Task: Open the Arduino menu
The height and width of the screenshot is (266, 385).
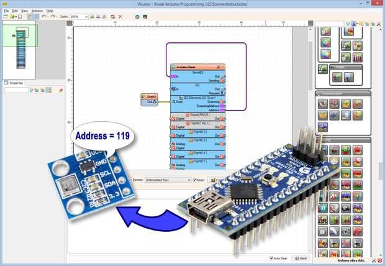Action: (37, 11)
